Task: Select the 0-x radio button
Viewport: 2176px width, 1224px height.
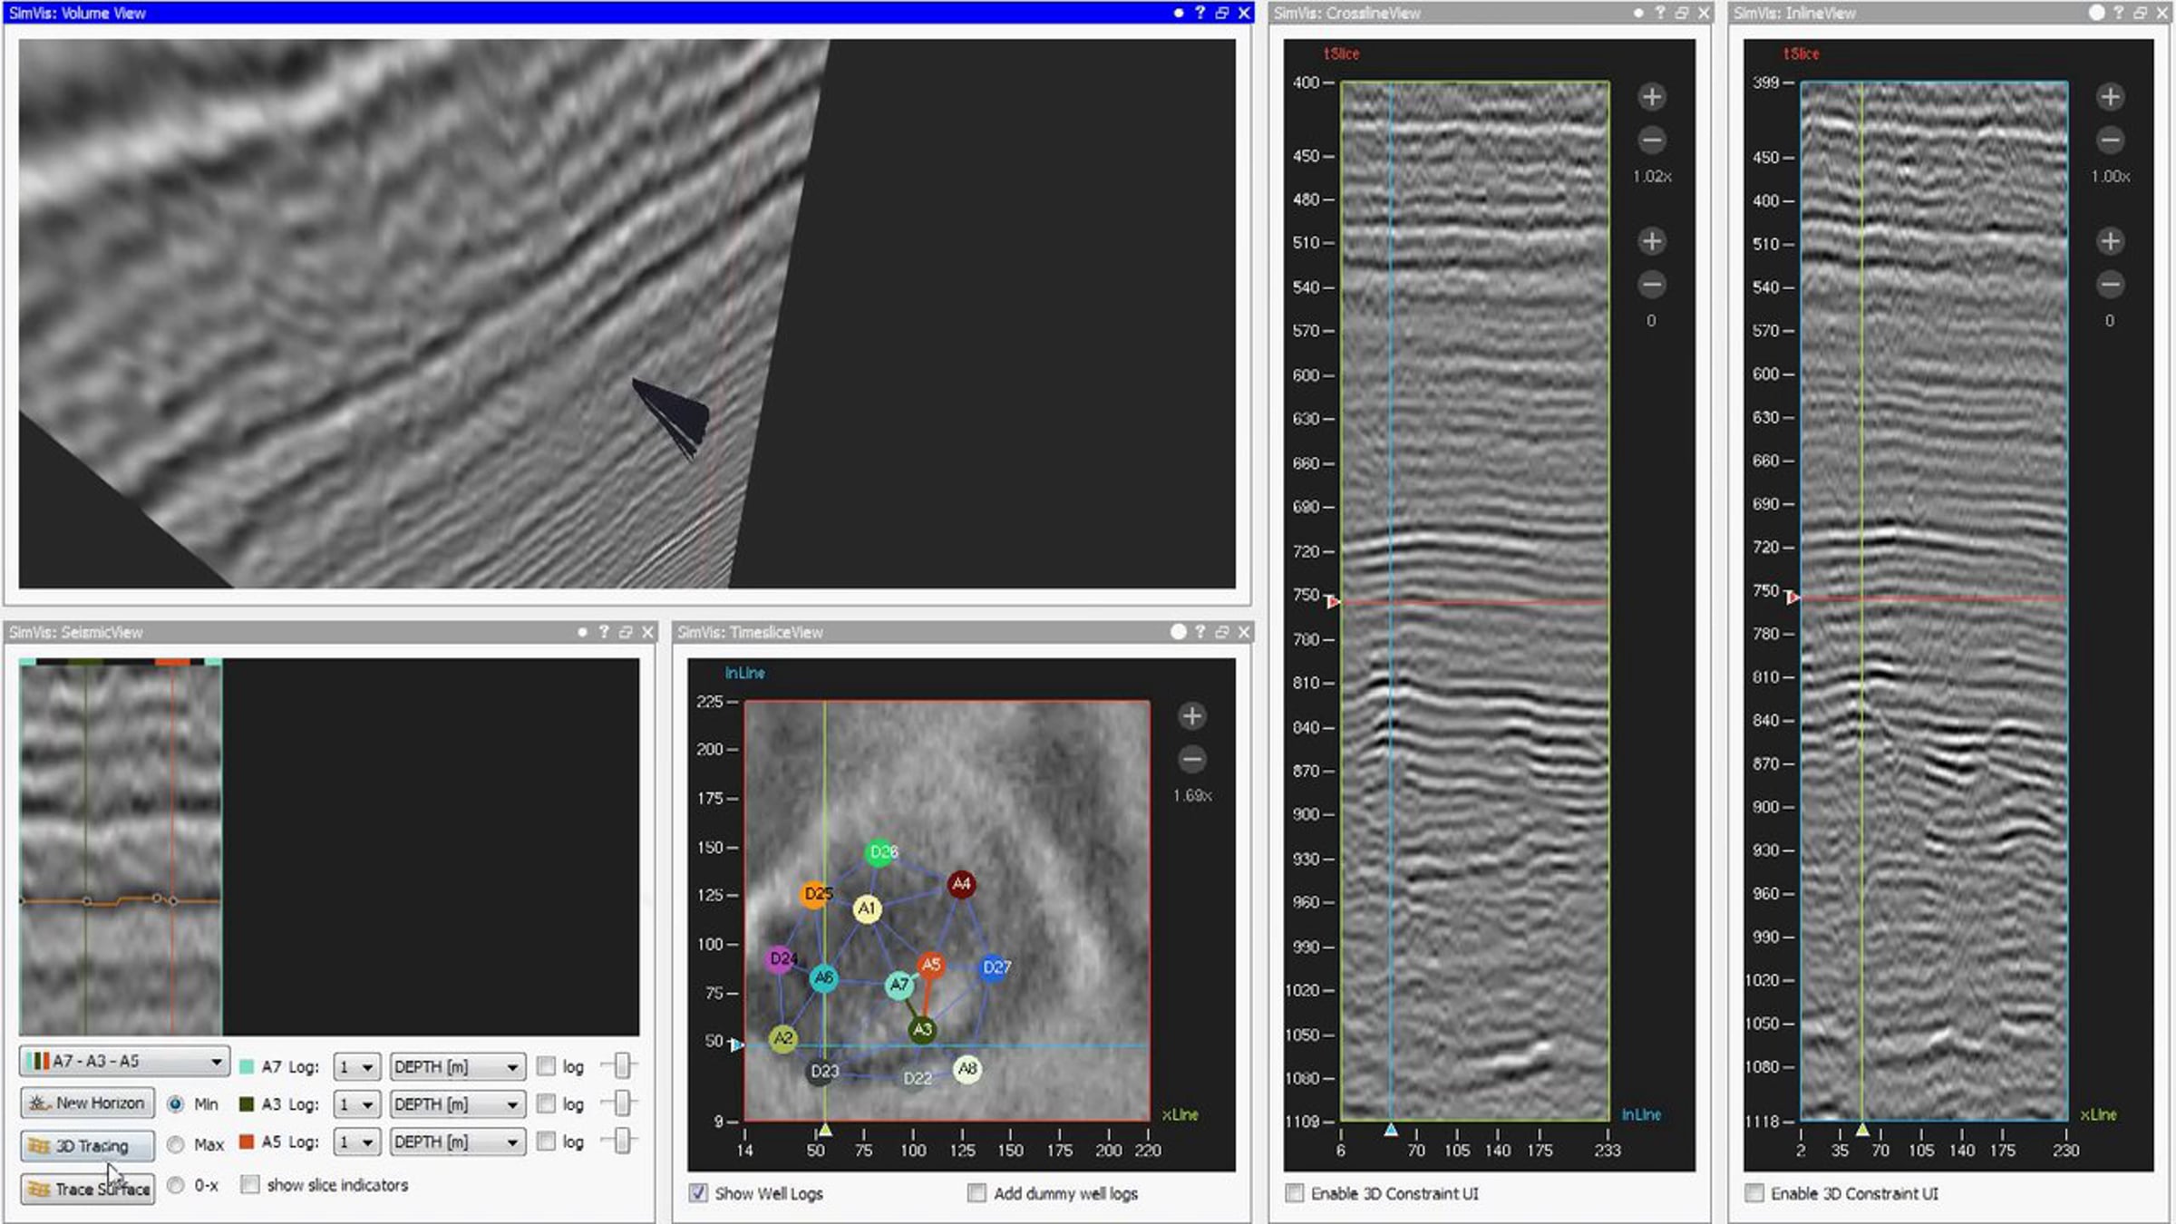Action: point(176,1185)
